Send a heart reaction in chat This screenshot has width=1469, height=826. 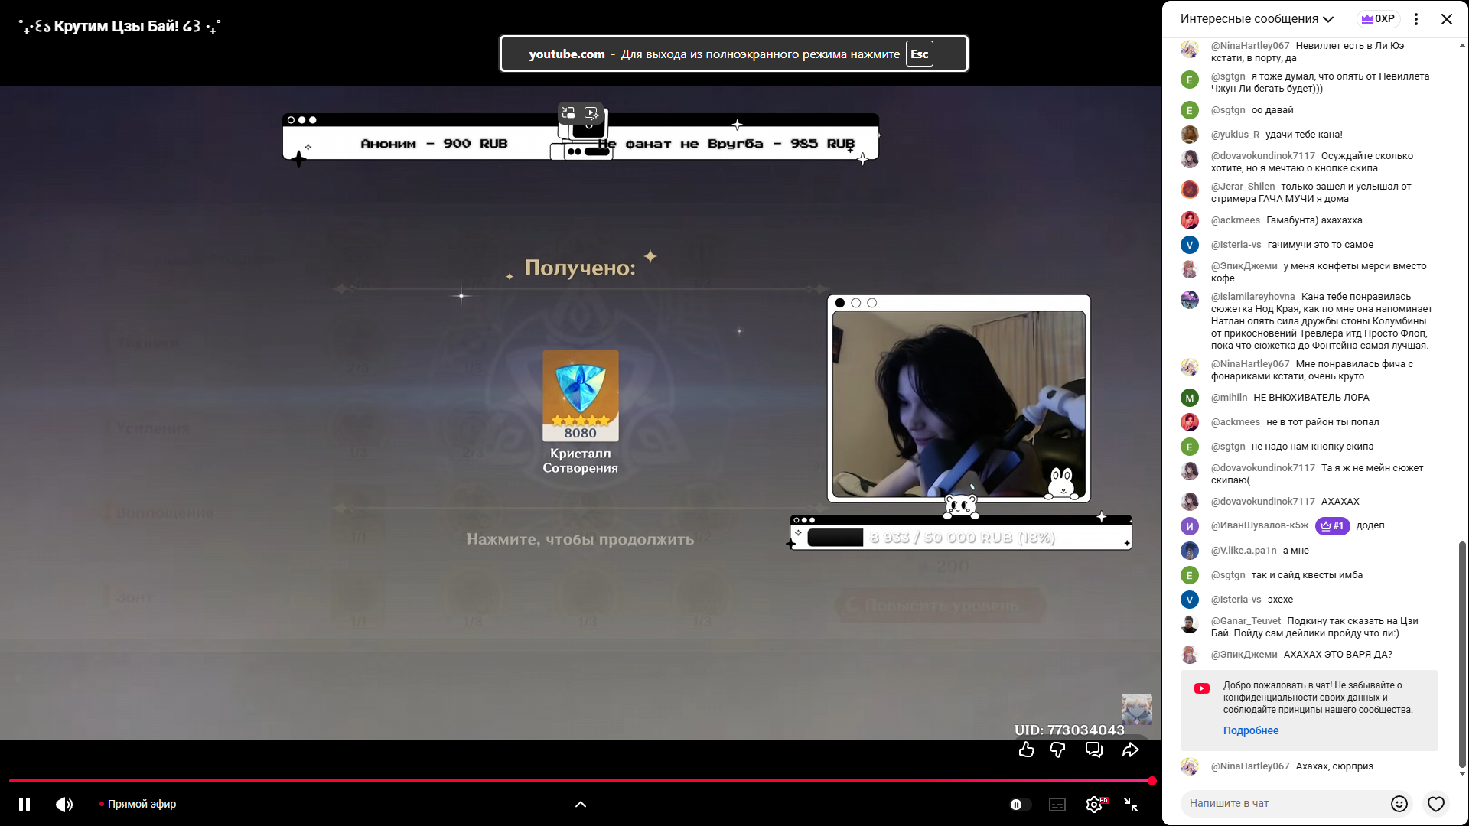point(1436,804)
